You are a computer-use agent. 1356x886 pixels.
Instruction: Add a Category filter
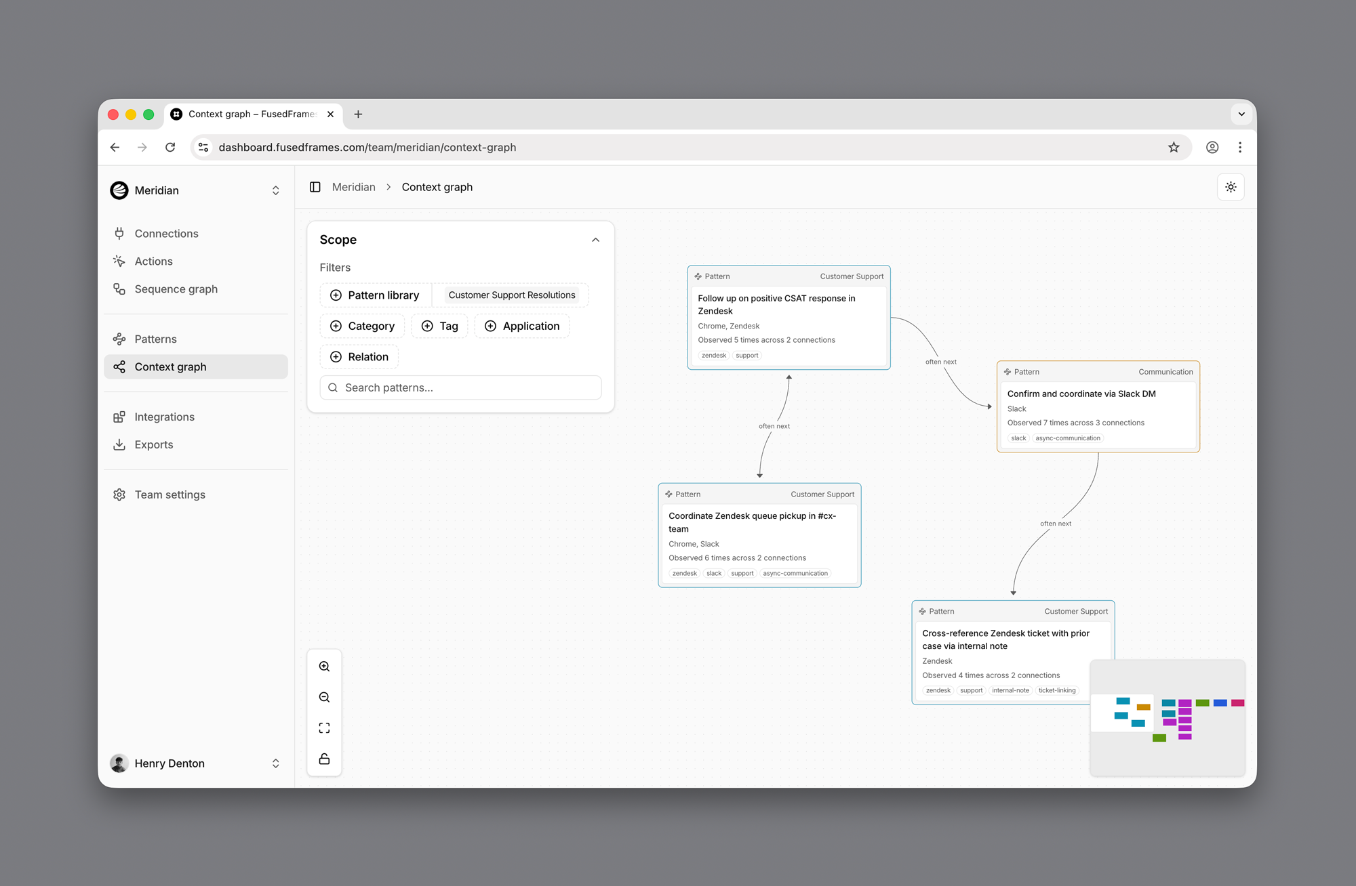(x=362, y=326)
